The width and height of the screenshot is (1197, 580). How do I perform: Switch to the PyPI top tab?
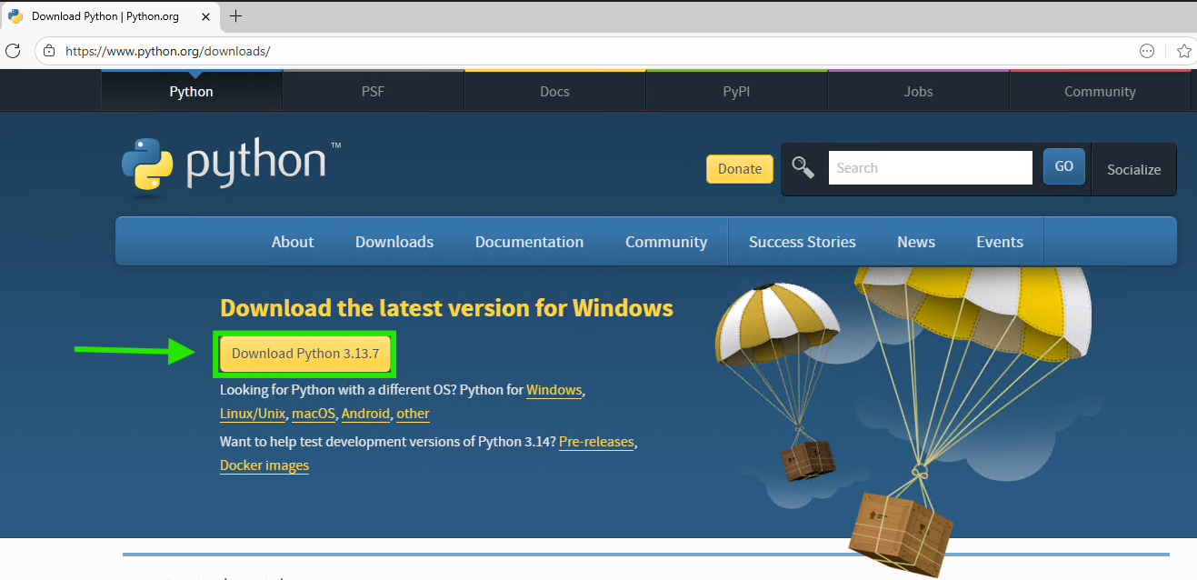tap(736, 92)
